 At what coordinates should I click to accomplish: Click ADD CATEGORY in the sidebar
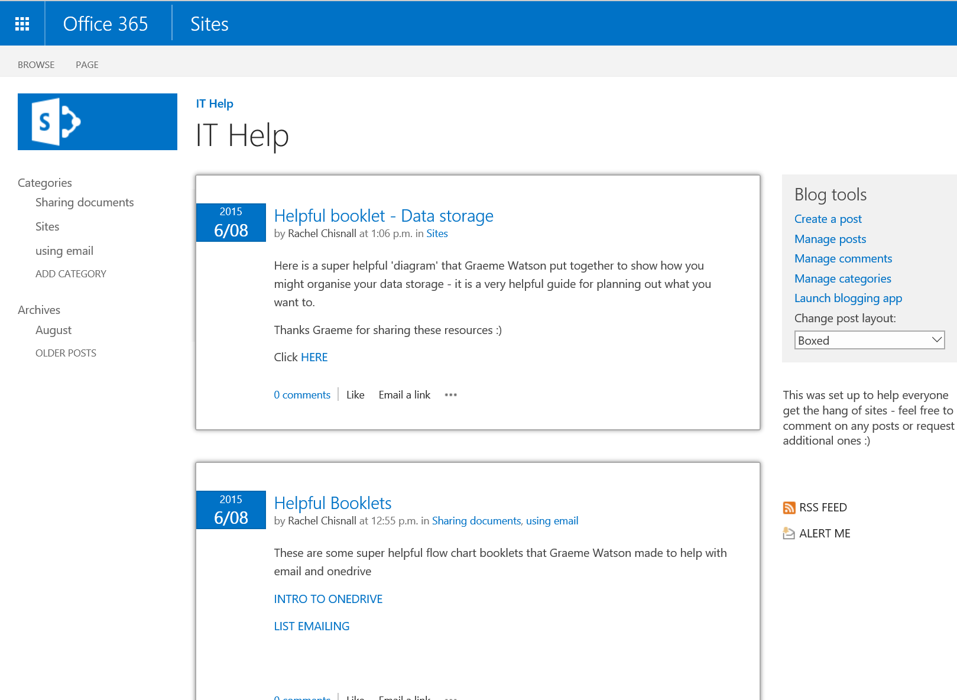pyautogui.click(x=71, y=274)
